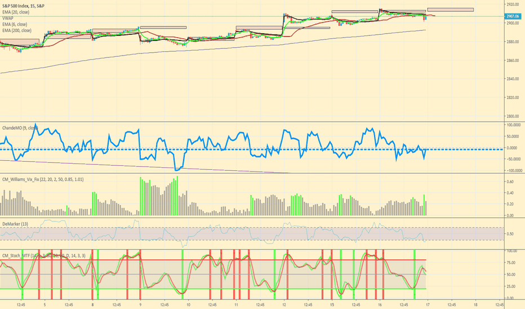The width and height of the screenshot is (525, 309).
Task: Select the blue dashed zero line in ChandeMO pane
Action: [x=251, y=149]
